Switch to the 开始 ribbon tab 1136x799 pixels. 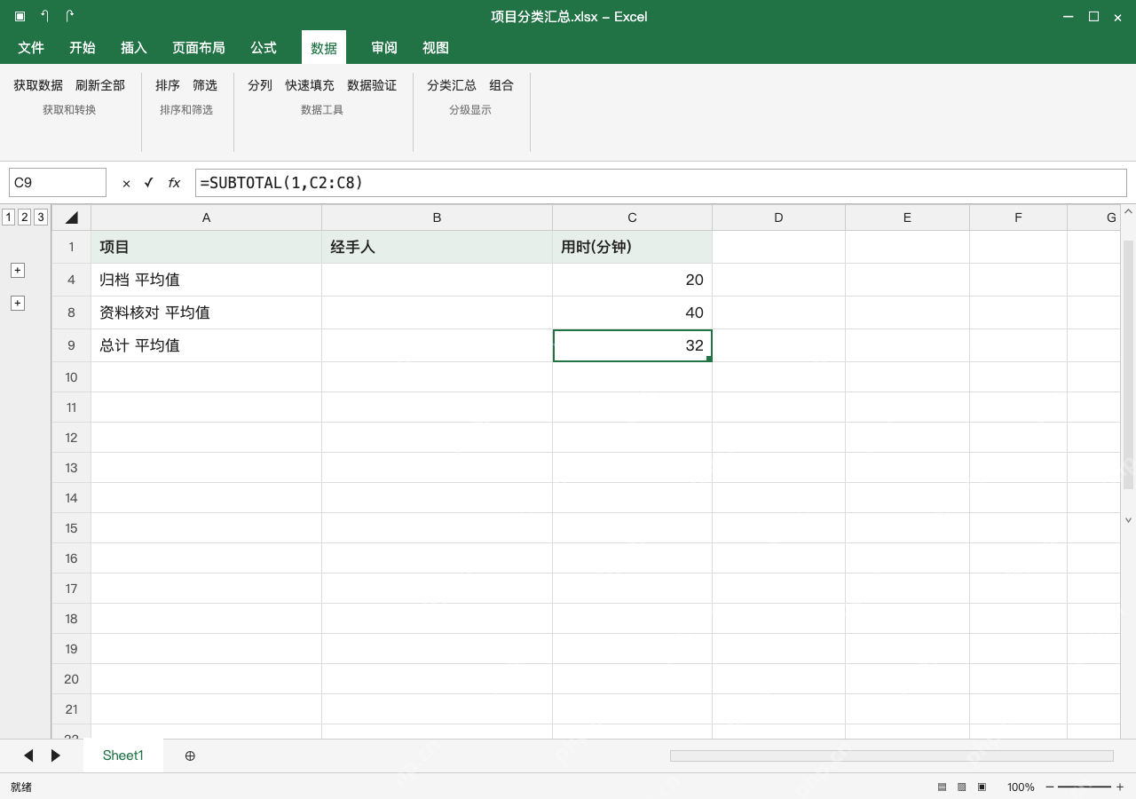click(x=83, y=48)
